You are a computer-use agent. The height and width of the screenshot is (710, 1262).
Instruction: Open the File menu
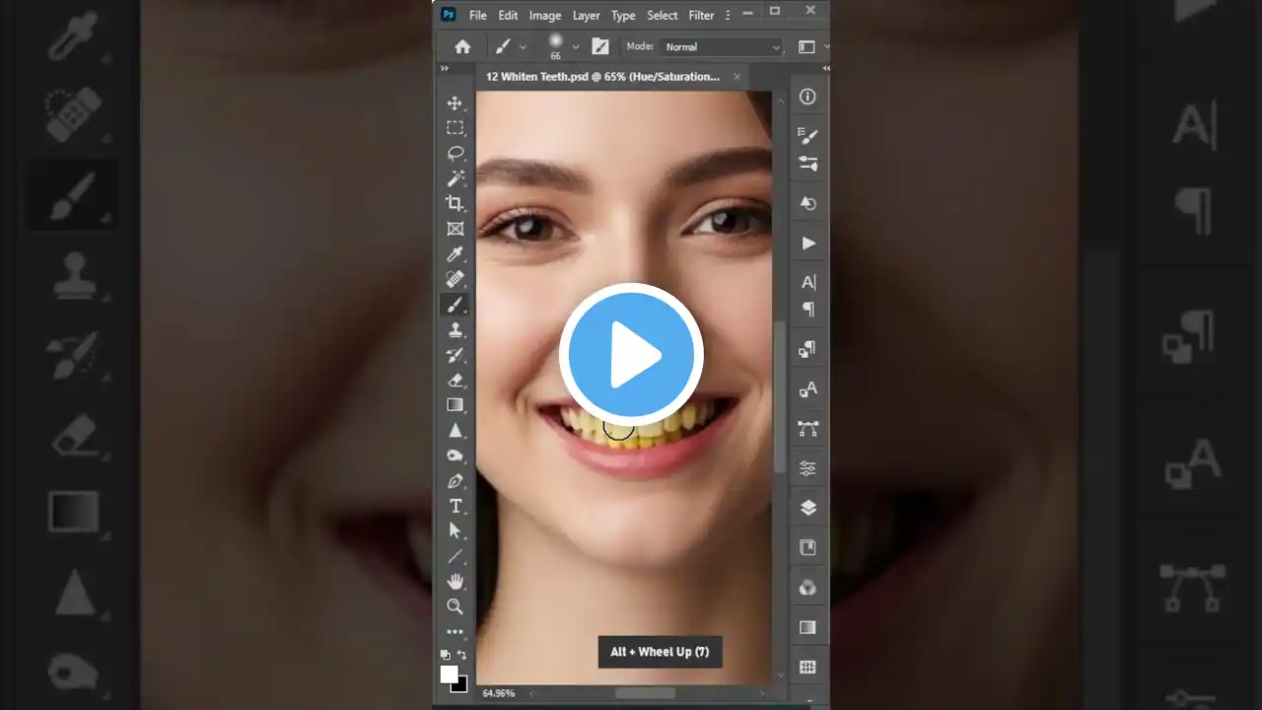(x=477, y=15)
